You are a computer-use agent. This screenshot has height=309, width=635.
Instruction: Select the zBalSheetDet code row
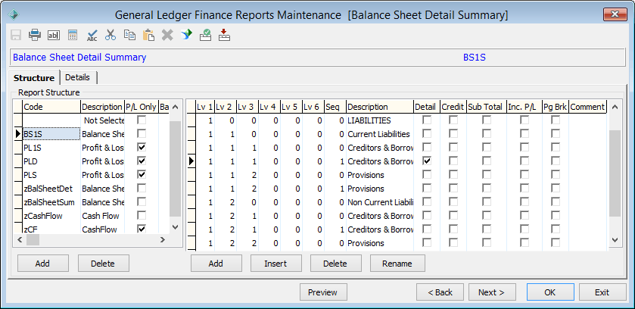[x=51, y=189]
